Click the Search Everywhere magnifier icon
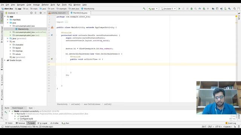241x135 pixels. tap(235, 9)
